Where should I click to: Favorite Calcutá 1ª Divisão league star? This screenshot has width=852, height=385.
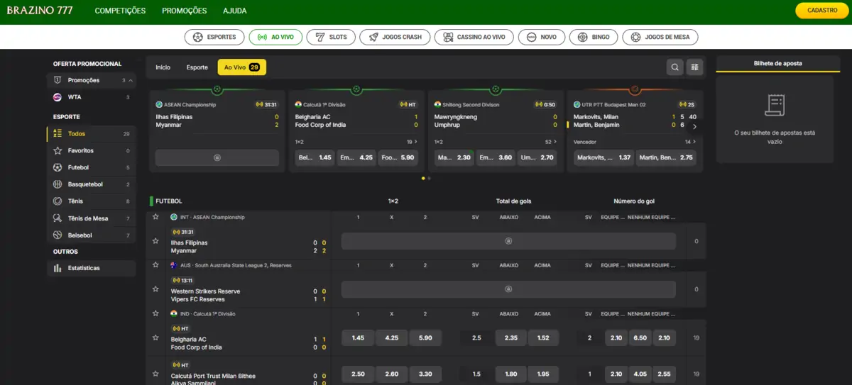[x=155, y=313]
